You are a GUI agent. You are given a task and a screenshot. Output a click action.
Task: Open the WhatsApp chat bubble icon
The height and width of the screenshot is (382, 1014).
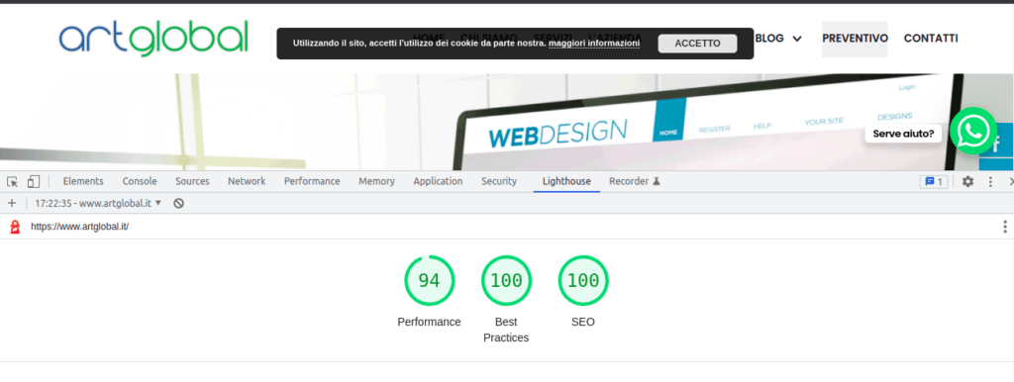coord(973,131)
